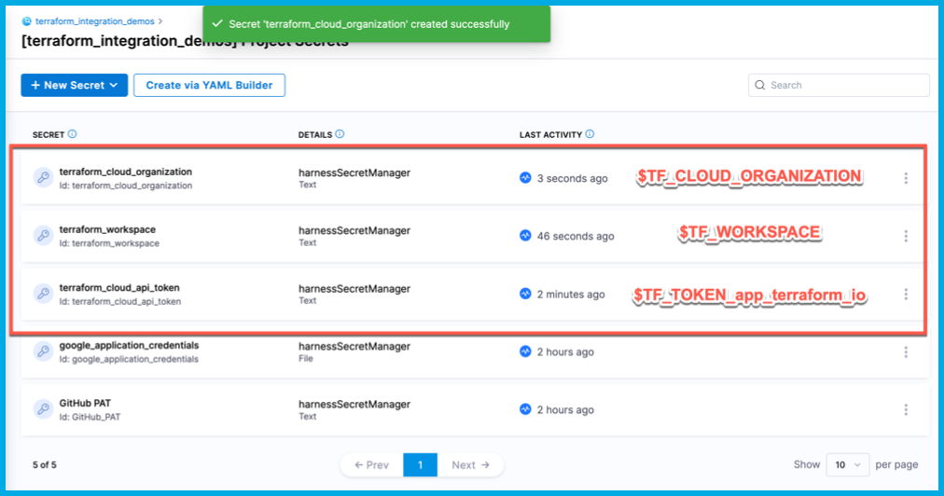Screen dimensions: 944x496
Task: Click the Search secrets input field
Action: pyautogui.click(x=844, y=85)
